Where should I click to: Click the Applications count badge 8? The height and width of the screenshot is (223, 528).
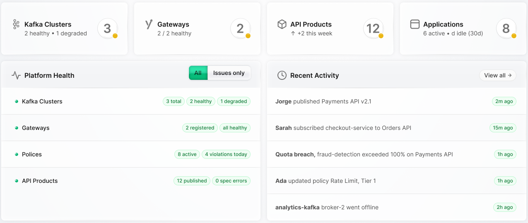click(506, 29)
